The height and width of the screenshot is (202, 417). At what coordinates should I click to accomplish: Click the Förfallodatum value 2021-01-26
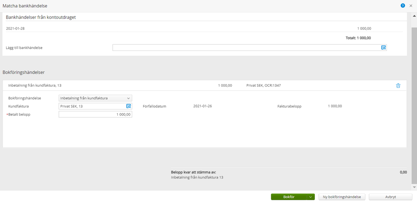(202, 106)
